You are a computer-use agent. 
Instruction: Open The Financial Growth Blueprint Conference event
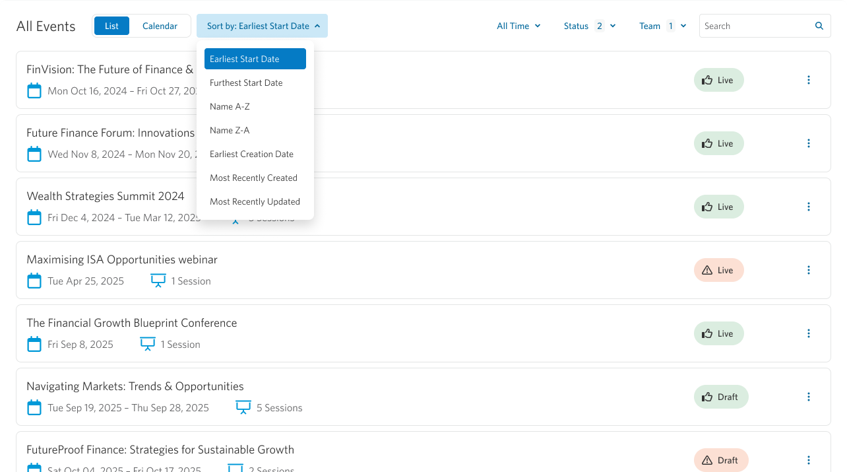coord(131,323)
